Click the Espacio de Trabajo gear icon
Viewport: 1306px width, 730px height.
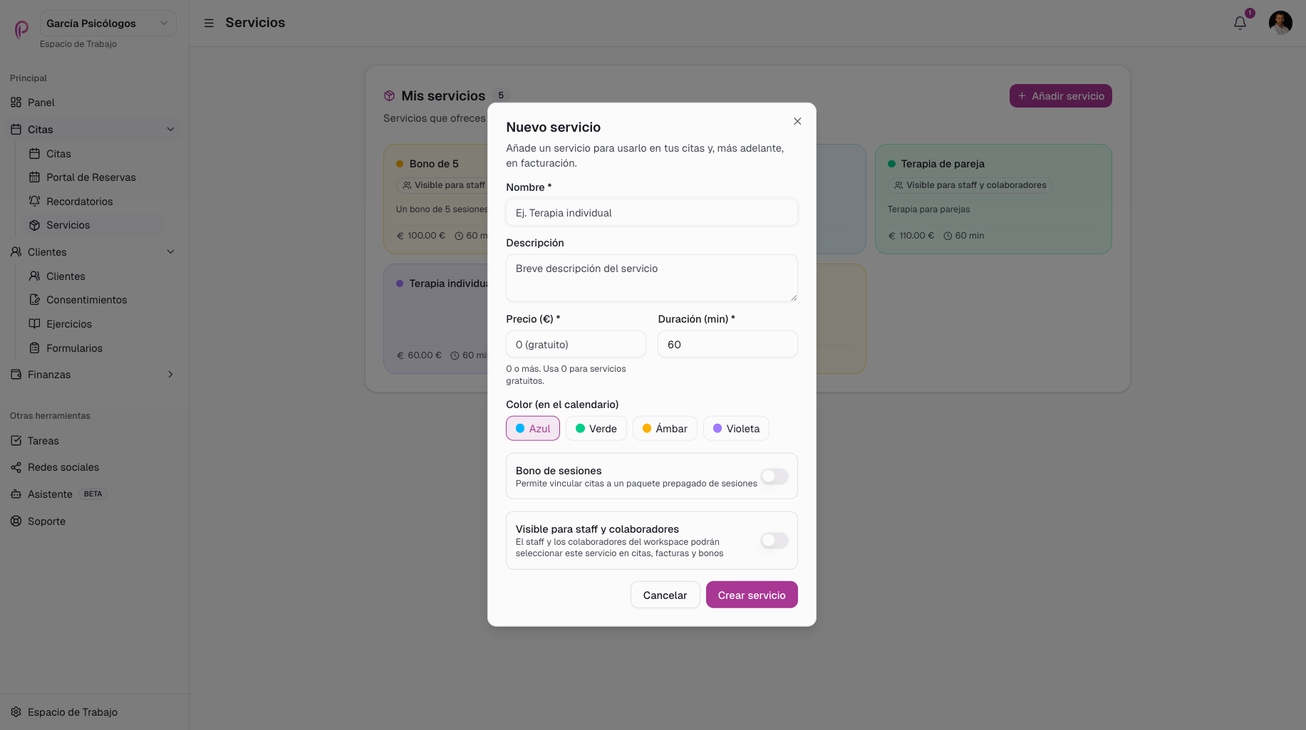16,712
